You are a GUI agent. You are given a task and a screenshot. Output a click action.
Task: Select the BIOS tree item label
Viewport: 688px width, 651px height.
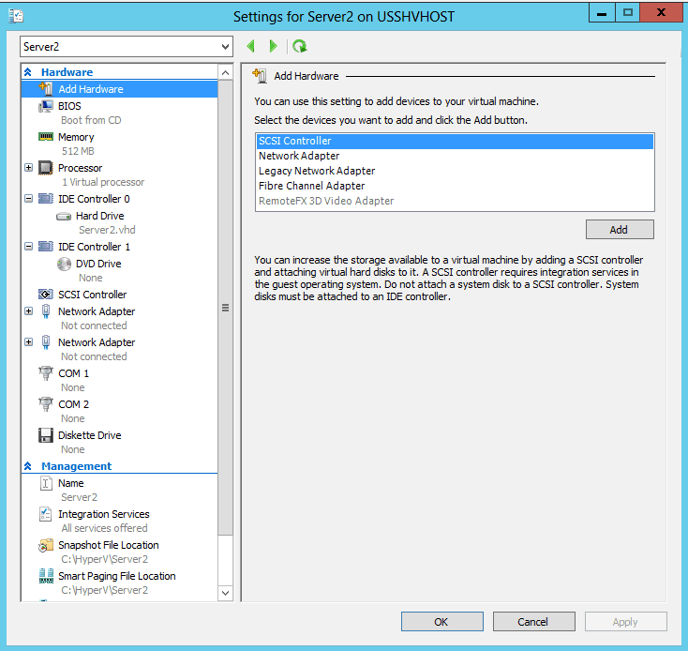click(69, 106)
